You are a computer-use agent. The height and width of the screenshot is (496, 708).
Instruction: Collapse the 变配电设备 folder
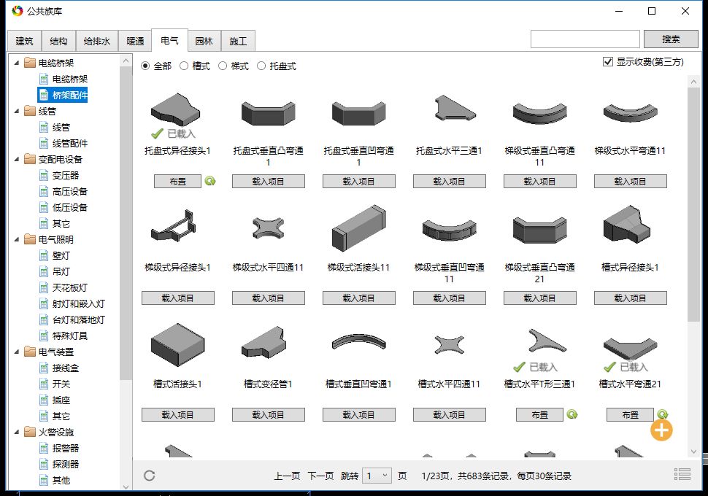[x=17, y=159]
